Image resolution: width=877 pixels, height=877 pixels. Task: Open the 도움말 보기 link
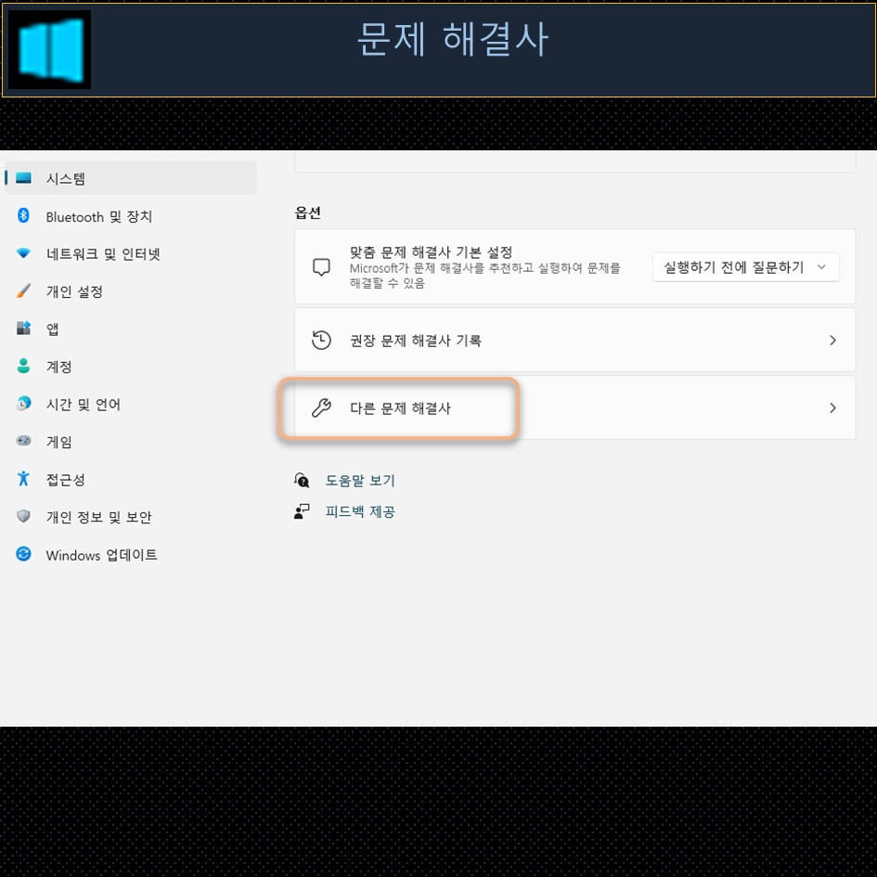click(360, 480)
